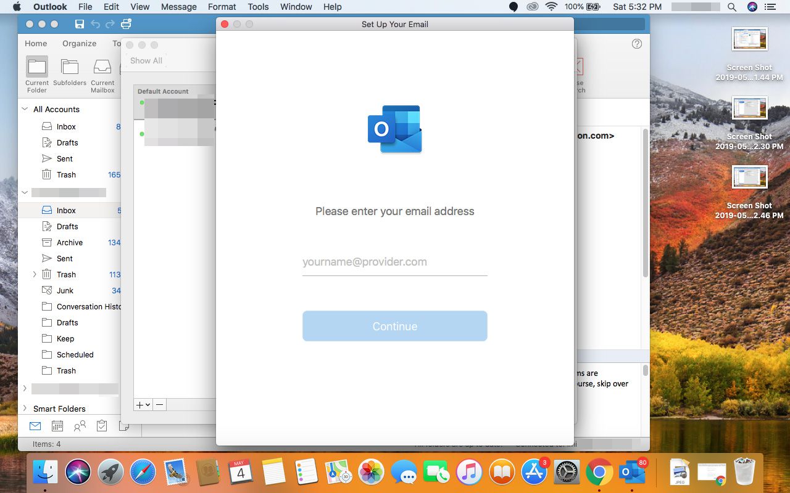
Task: Click the Undo arrow in Outlook's title bar
Action: (95, 24)
